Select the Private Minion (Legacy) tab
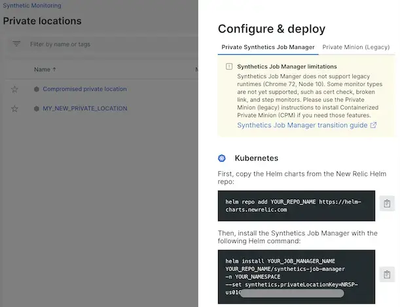400x307 pixels. (355, 47)
